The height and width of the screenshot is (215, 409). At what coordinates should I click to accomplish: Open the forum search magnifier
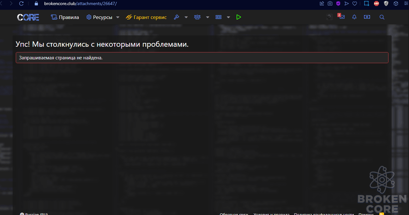(382, 17)
